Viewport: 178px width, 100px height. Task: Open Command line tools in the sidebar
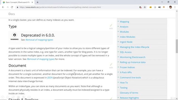click(130, 77)
